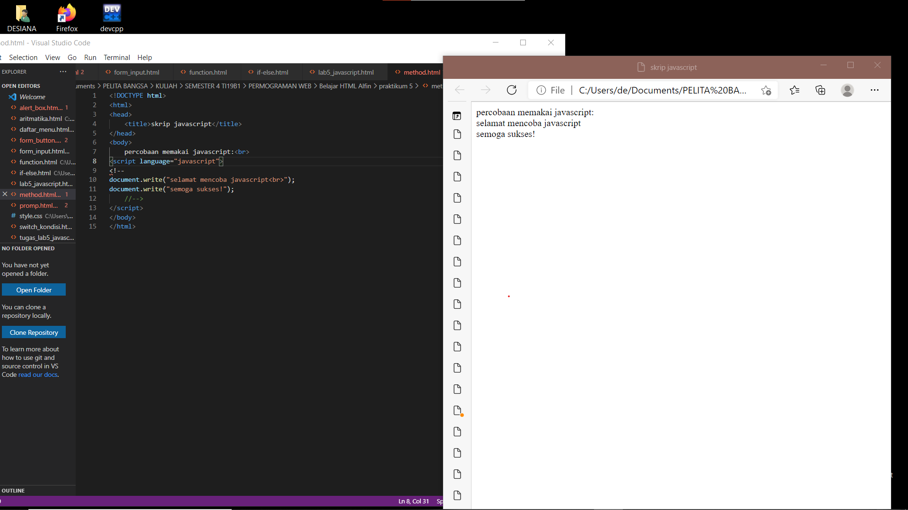
Task: Expand the OUTLINE section
Action: pyautogui.click(x=14, y=491)
